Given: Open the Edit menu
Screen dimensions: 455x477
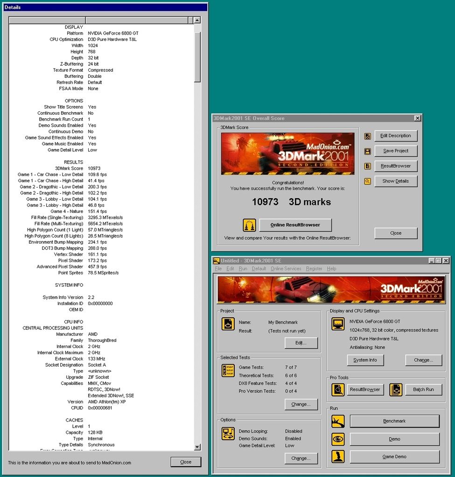Looking at the screenshot, I should 230,269.
